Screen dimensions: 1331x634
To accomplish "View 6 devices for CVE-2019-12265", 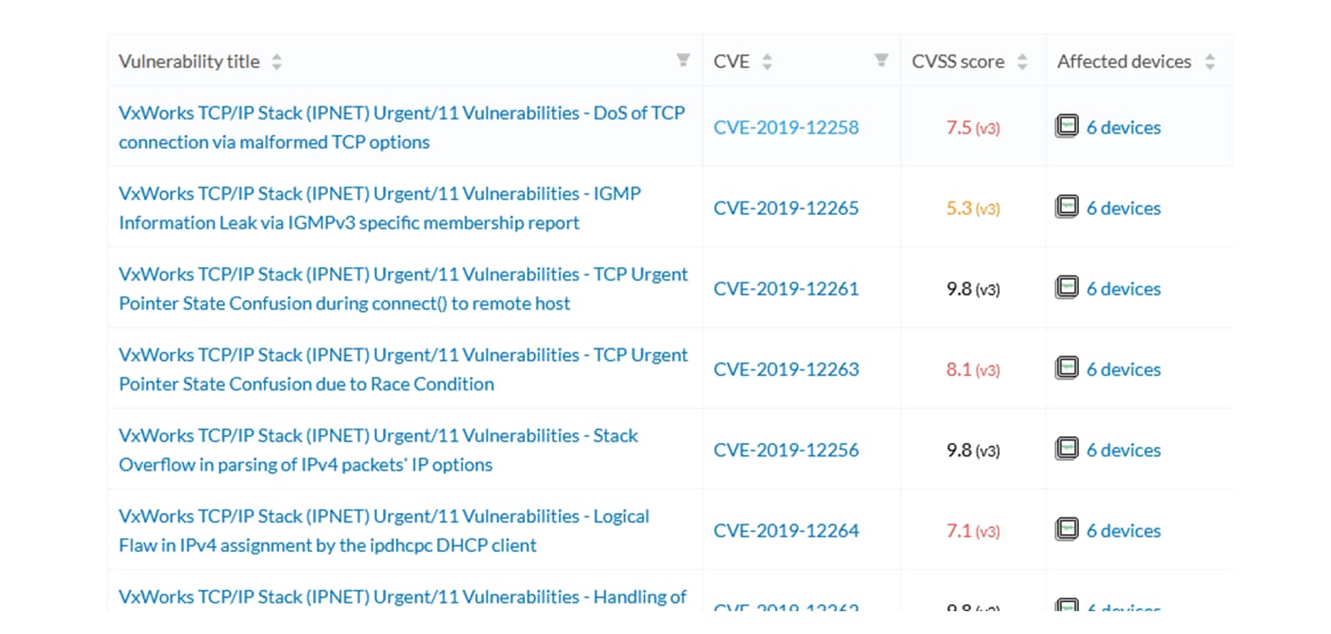I will (x=1123, y=208).
